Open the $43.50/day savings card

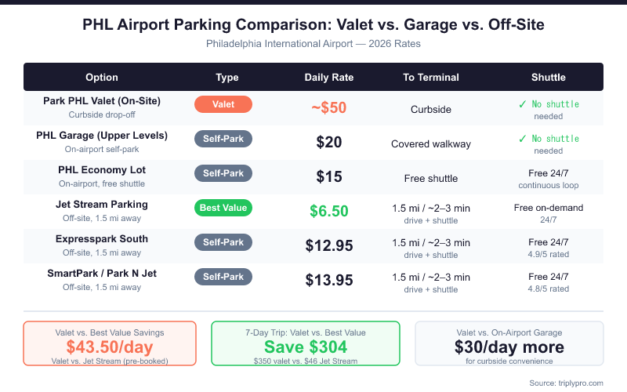click(110, 343)
